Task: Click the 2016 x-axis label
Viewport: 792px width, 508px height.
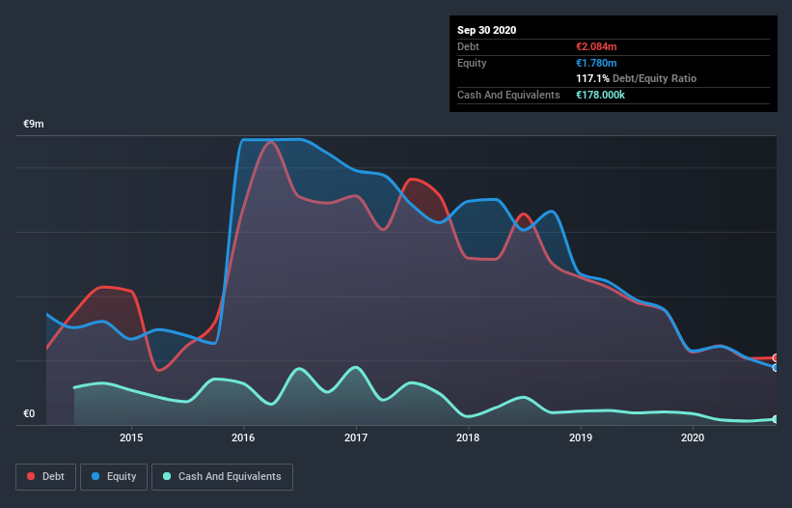Action: [x=243, y=437]
